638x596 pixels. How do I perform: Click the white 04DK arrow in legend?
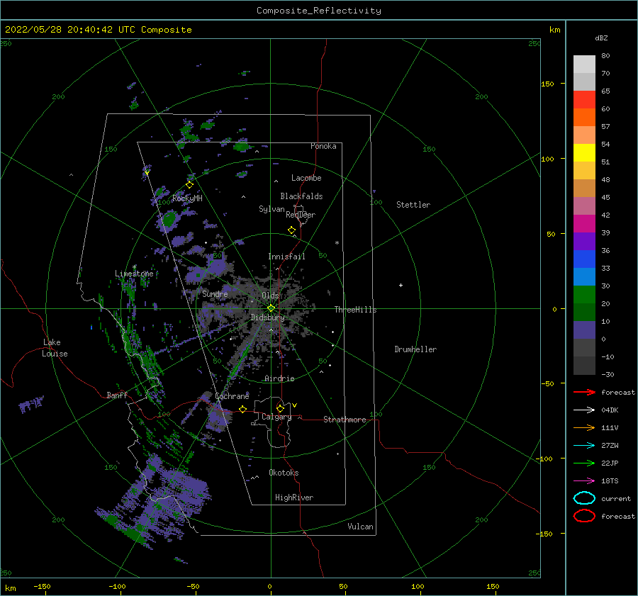coord(584,410)
